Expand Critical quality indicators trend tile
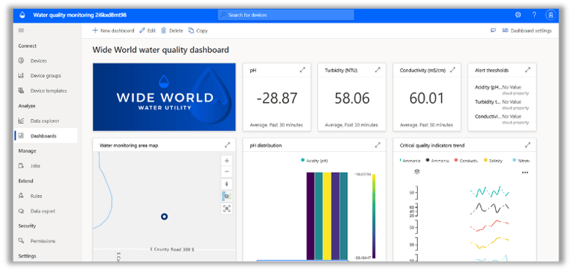The height and width of the screenshot is (271, 572). [x=527, y=144]
